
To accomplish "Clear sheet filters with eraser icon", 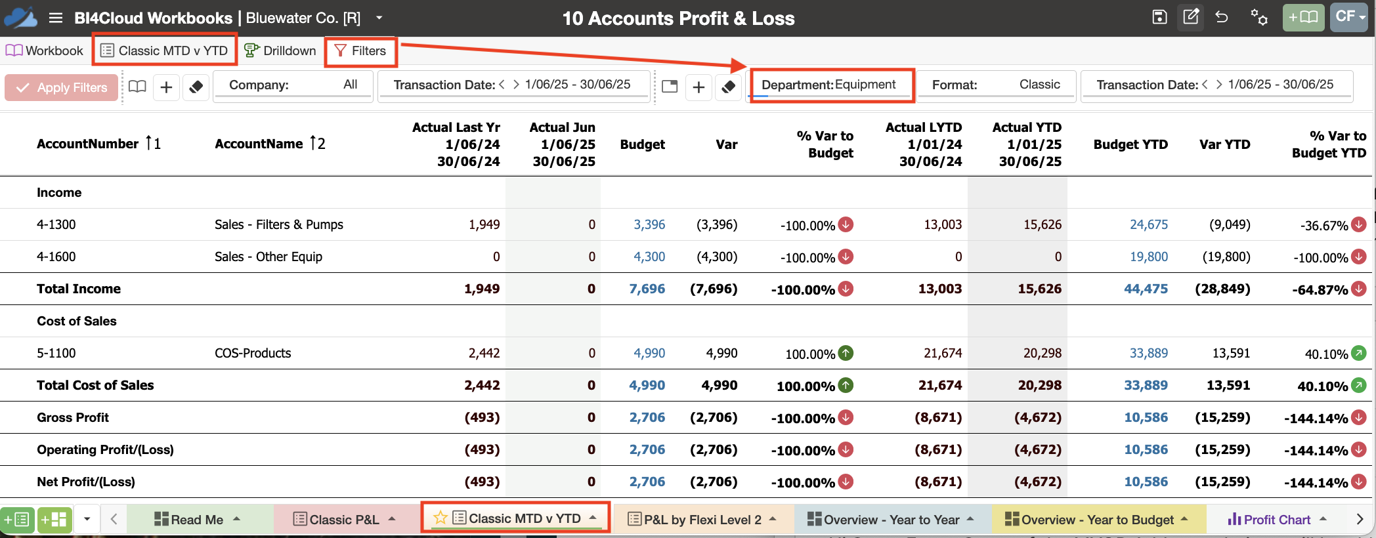I will coord(728,87).
